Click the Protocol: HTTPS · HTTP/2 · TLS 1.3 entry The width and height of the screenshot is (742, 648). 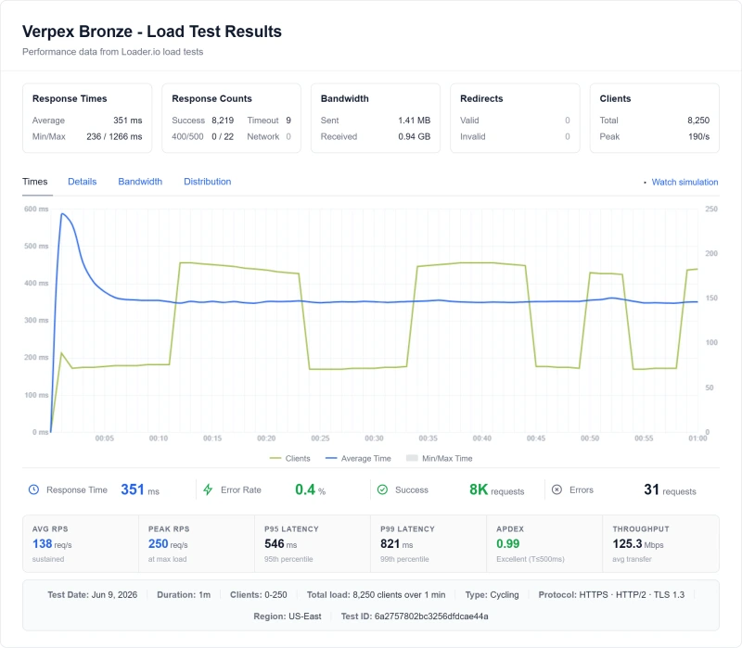point(611,594)
